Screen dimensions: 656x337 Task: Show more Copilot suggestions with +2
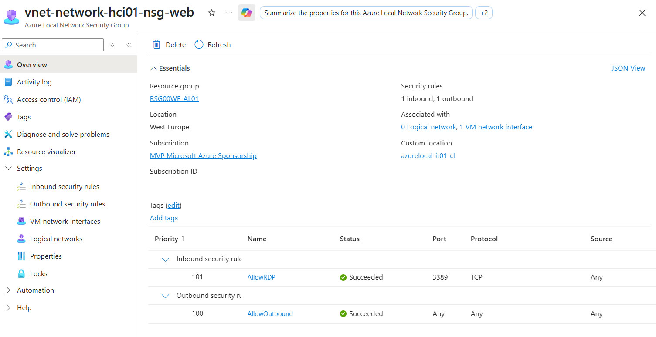click(x=484, y=13)
